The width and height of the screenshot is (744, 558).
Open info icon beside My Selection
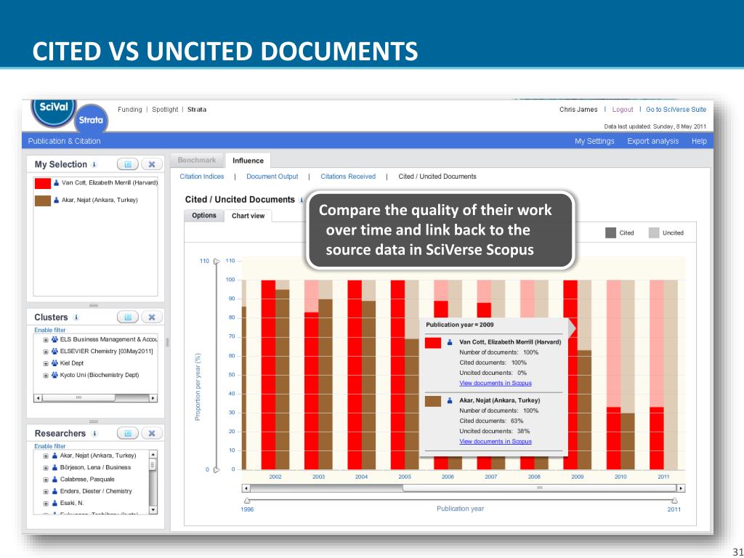(x=94, y=164)
